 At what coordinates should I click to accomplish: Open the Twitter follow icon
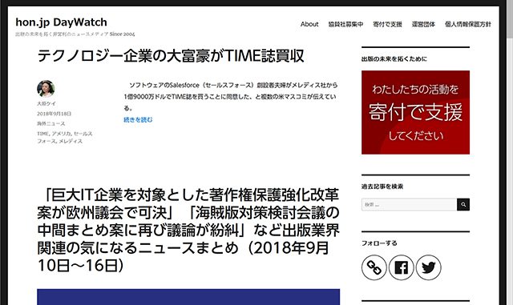pos(428,267)
